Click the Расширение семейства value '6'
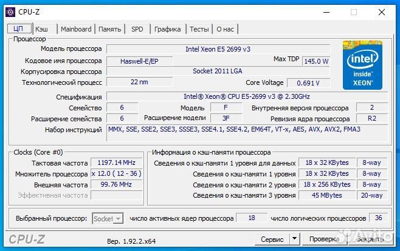The height and width of the screenshot is (251, 400). (x=122, y=118)
